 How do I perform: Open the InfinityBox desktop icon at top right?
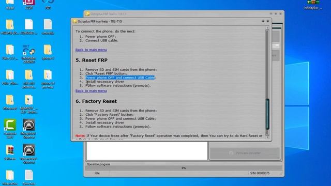pyautogui.click(x=313, y=5)
